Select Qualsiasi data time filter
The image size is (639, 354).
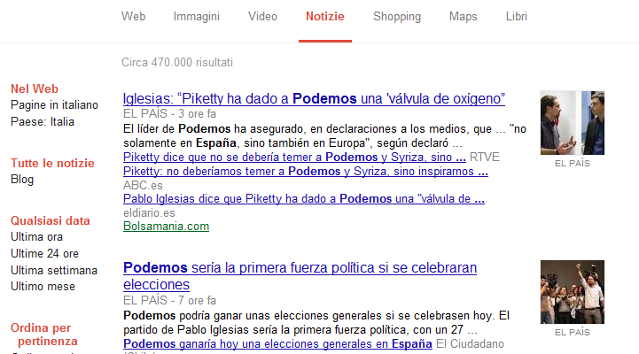51,220
